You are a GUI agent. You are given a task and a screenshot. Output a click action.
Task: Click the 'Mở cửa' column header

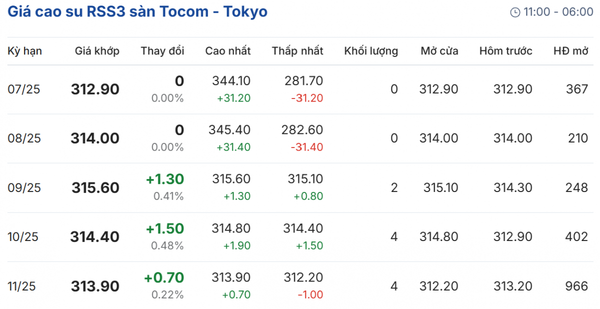439,51
